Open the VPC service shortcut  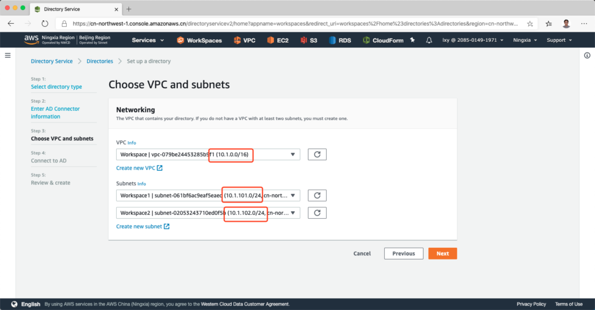click(x=237, y=40)
